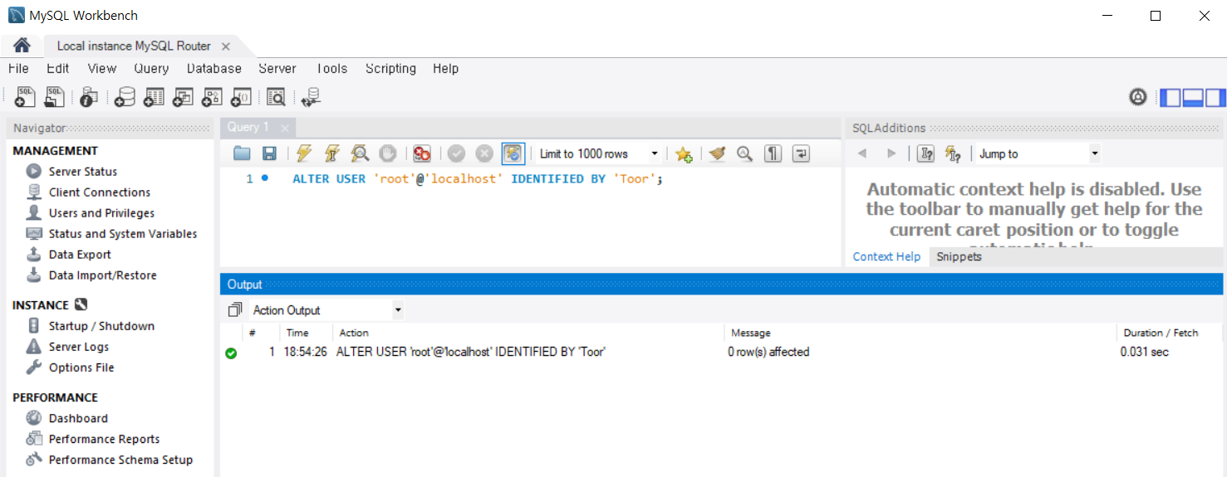This screenshot has width=1227, height=477.
Task: Open the Database menu
Action: pos(214,69)
